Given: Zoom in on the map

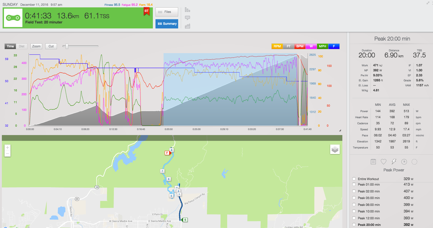Looking at the screenshot, I should (7, 148).
